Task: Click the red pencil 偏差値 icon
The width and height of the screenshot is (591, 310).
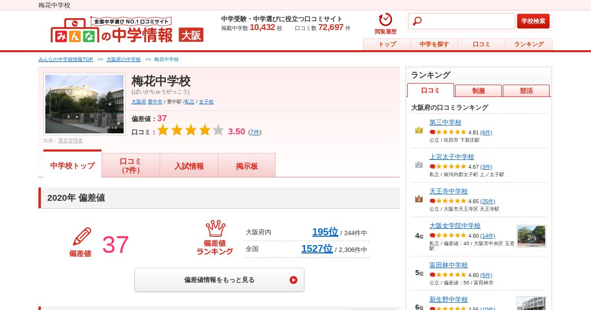Action: coord(82,237)
